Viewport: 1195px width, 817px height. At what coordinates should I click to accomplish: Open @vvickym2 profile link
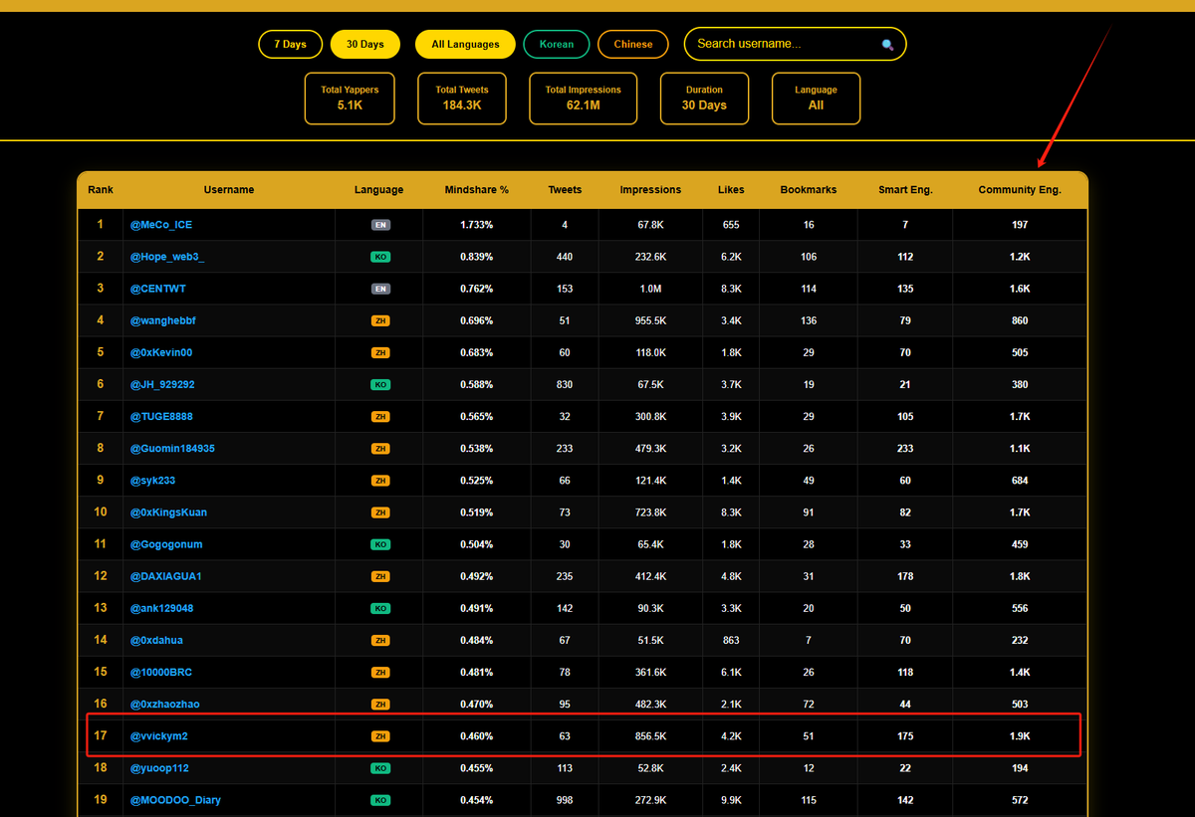coord(159,736)
